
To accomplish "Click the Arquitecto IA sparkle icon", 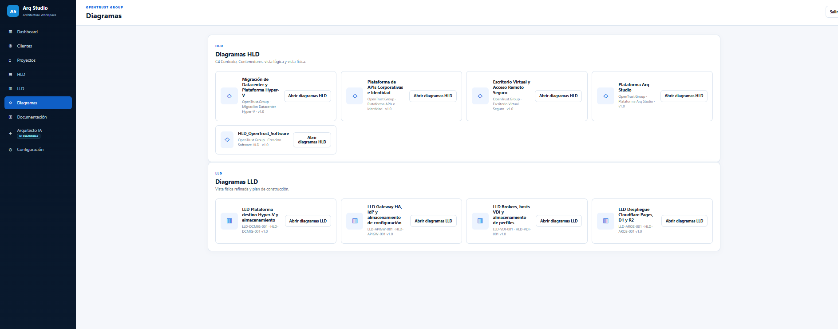I will [10, 133].
